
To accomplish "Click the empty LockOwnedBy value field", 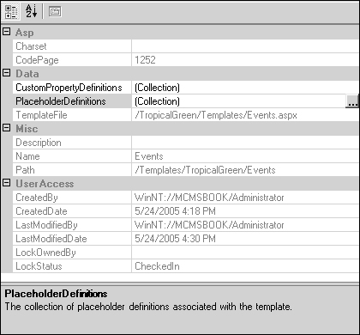I will click(x=245, y=253).
